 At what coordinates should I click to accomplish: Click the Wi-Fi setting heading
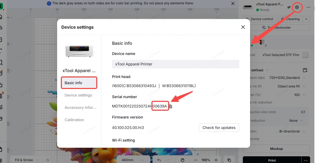point(123,140)
